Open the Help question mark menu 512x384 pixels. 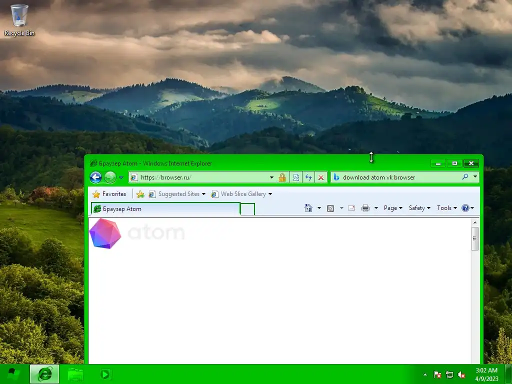467,208
